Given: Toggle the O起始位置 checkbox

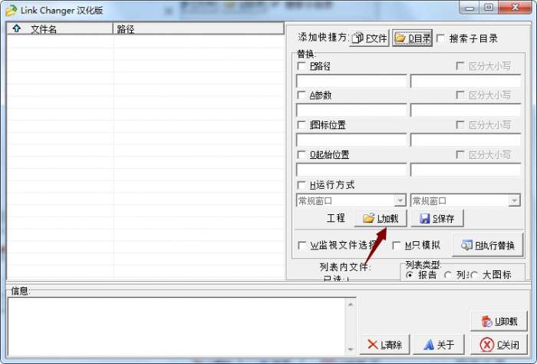Looking at the screenshot, I should click(301, 155).
